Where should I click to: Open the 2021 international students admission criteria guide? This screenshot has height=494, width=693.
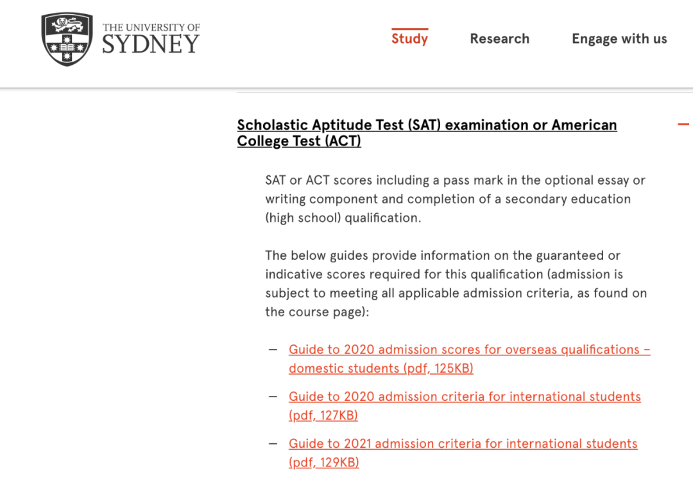pyautogui.click(x=463, y=443)
